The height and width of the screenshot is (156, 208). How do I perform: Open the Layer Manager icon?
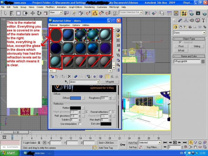162,13
